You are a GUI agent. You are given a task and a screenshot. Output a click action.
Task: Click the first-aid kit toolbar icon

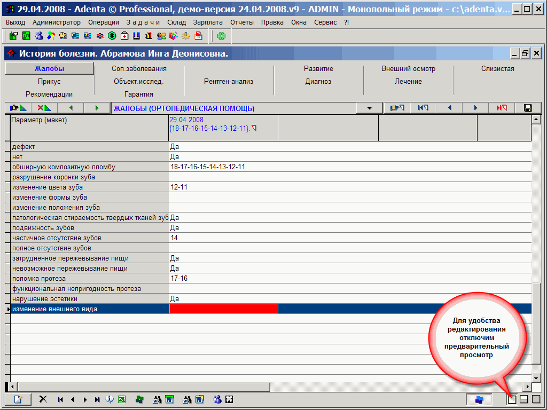click(124, 36)
